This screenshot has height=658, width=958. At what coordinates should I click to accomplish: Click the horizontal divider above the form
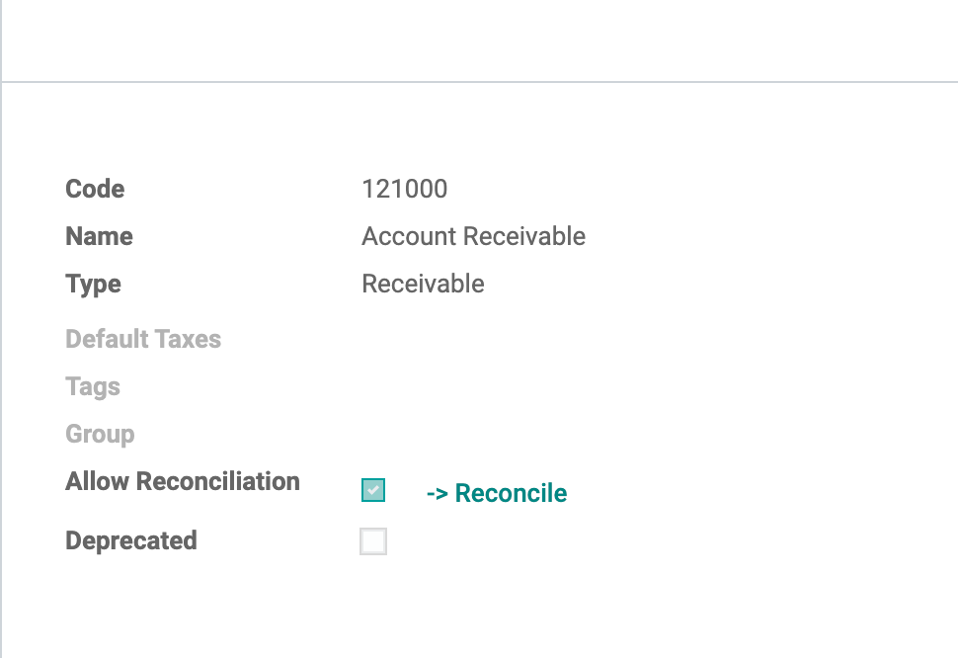point(480,81)
